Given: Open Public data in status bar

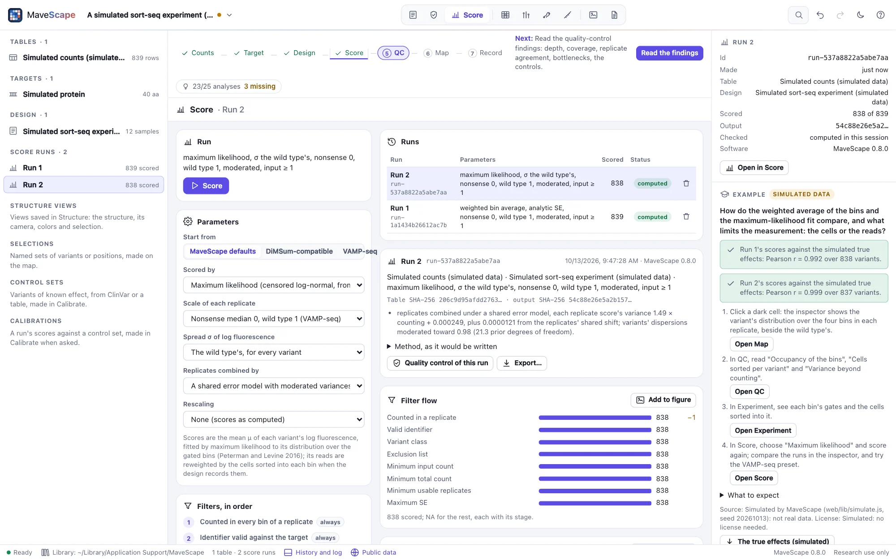Looking at the screenshot, I should [373, 552].
